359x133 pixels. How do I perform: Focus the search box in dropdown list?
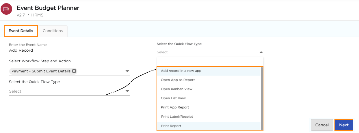click(x=210, y=61)
